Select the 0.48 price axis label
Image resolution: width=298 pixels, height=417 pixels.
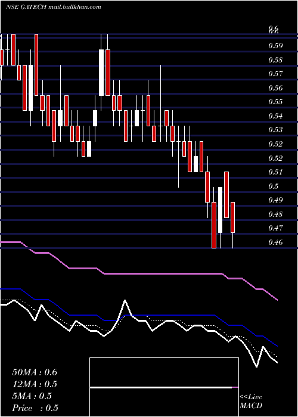[275, 214]
